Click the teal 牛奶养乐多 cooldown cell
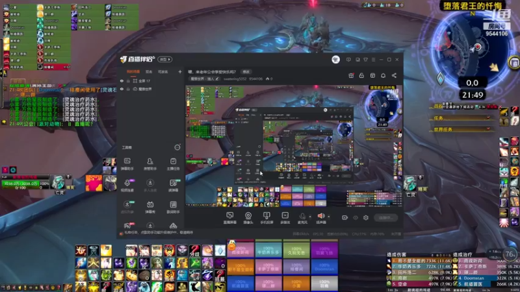 [268, 250]
